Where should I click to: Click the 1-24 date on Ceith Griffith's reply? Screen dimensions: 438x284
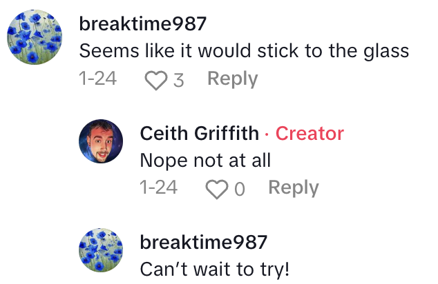(x=158, y=187)
